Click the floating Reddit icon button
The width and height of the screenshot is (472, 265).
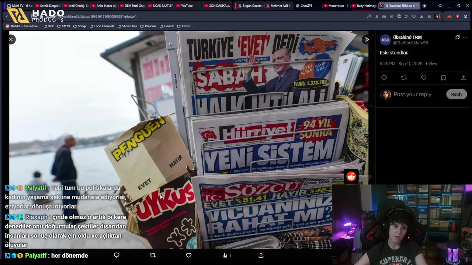pyautogui.click(x=351, y=177)
